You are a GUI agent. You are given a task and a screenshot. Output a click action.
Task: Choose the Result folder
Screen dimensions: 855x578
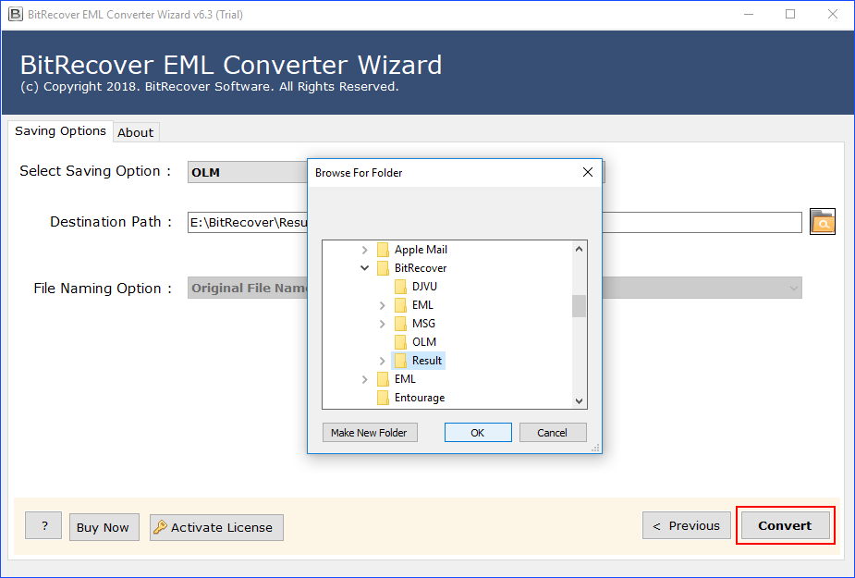coord(426,361)
